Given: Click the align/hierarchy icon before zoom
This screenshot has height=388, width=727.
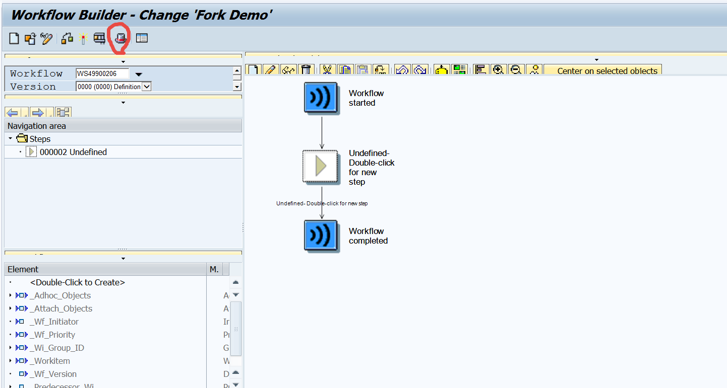Looking at the screenshot, I should 481,70.
